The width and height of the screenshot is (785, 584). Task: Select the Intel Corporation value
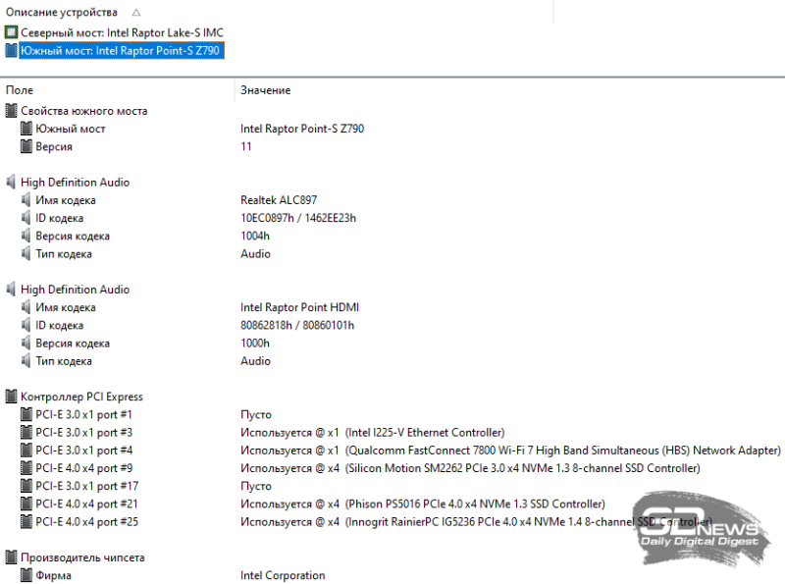(x=283, y=575)
